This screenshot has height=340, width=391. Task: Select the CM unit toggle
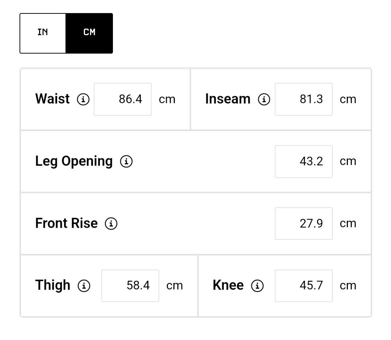tap(89, 33)
